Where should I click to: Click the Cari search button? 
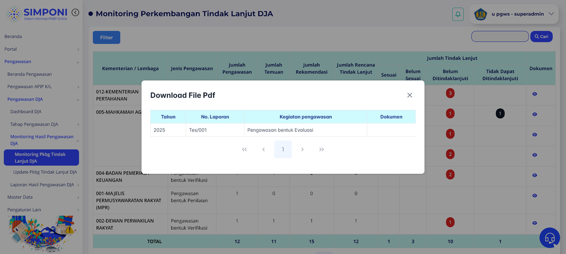click(541, 37)
